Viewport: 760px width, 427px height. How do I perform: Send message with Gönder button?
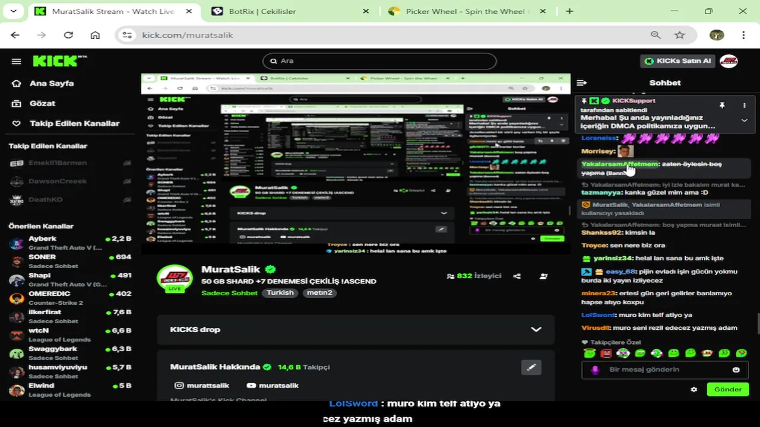click(x=728, y=390)
